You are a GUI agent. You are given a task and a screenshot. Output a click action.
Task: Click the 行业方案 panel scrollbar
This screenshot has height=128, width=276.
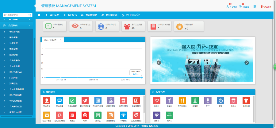tap(254, 109)
